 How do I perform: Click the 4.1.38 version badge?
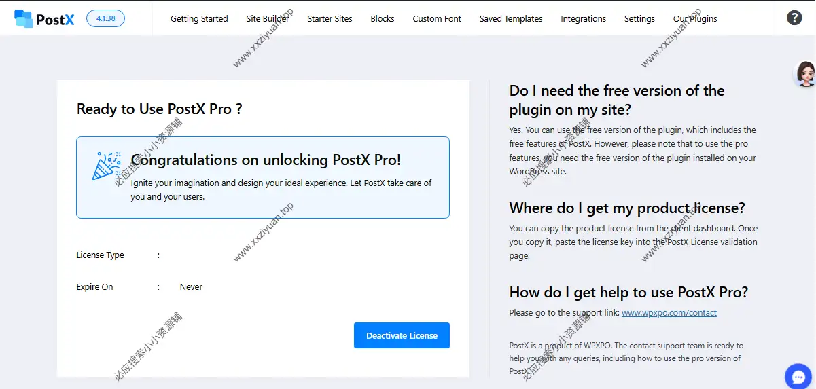pyautogui.click(x=105, y=18)
